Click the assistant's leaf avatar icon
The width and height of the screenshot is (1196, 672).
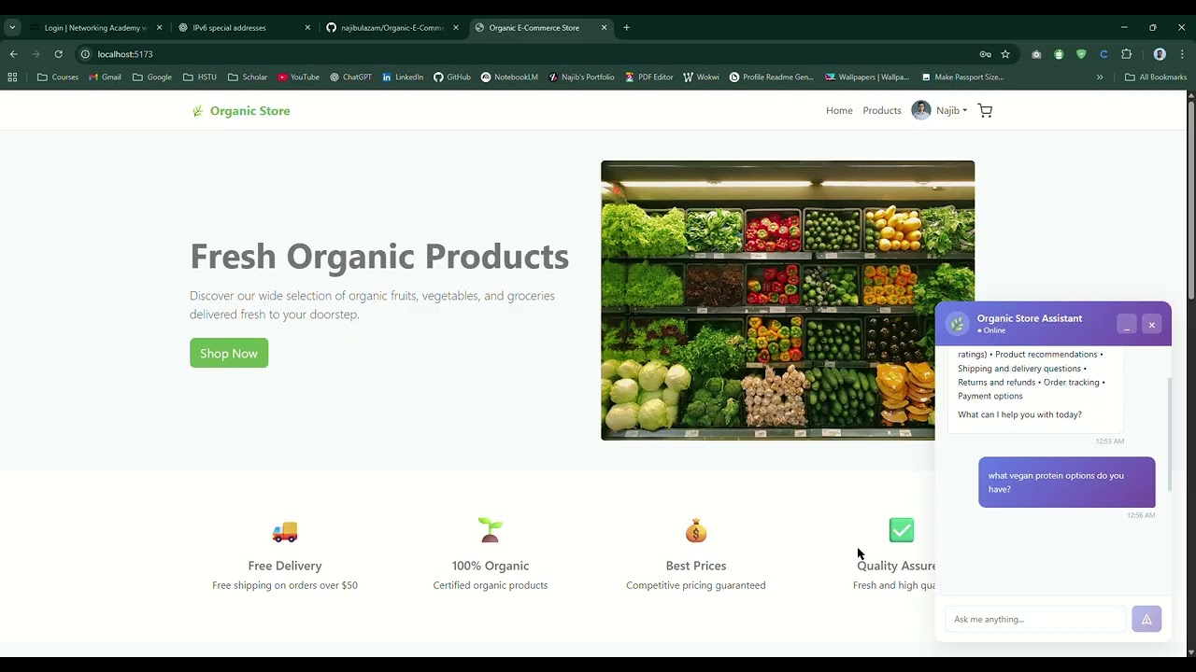[x=957, y=324]
